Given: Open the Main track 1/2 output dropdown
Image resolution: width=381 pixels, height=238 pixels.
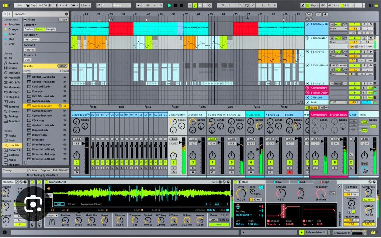Looking at the screenshot, I should pyautogui.click(x=338, y=102).
